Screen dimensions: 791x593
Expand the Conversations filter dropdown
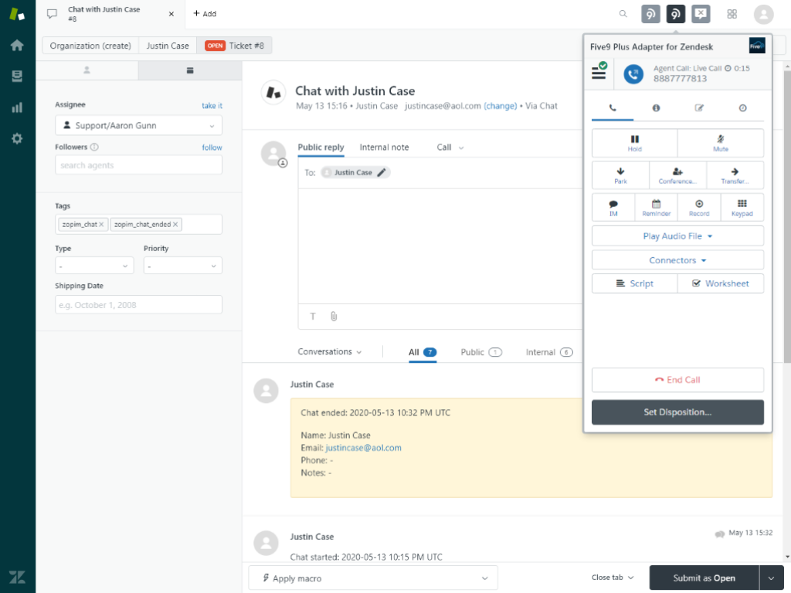click(x=329, y=351)
